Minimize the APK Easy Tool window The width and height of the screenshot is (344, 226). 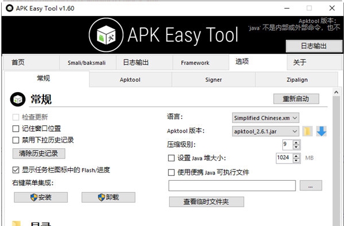[x=287, y=9]
